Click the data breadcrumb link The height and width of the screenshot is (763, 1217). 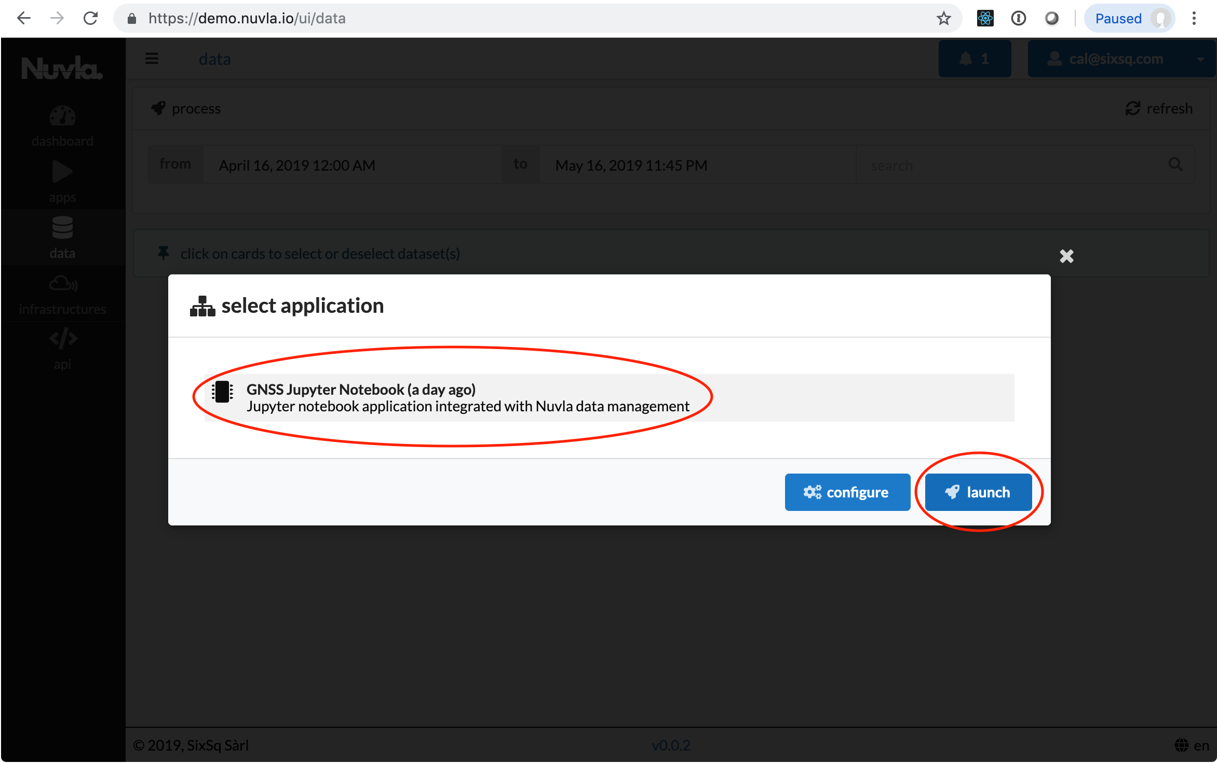click(215, 59)
